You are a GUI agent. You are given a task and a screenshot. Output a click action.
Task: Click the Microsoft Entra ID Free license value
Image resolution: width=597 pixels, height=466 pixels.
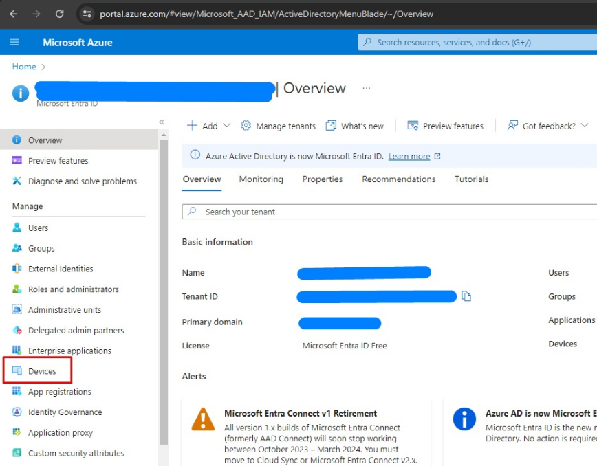[x=345, y=346]
